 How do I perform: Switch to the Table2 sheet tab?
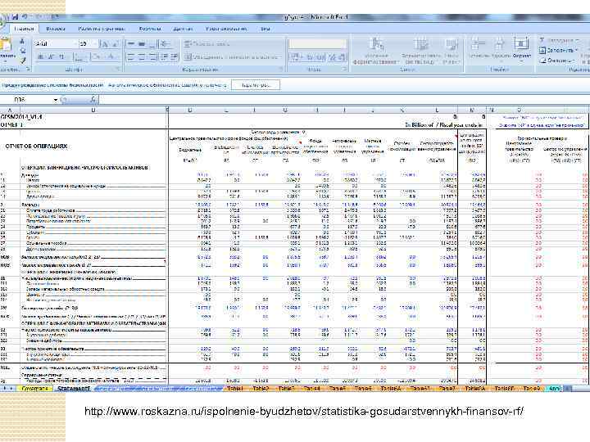[x=261, y=389]
